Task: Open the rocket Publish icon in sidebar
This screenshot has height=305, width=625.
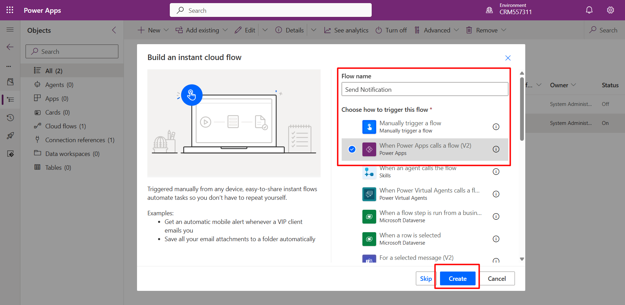Action: (10, 136)
